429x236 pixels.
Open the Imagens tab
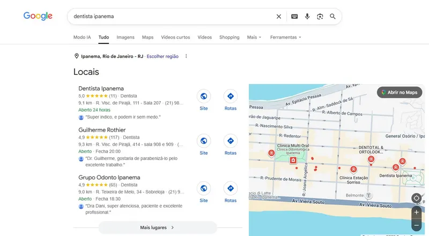coord(125,37)
